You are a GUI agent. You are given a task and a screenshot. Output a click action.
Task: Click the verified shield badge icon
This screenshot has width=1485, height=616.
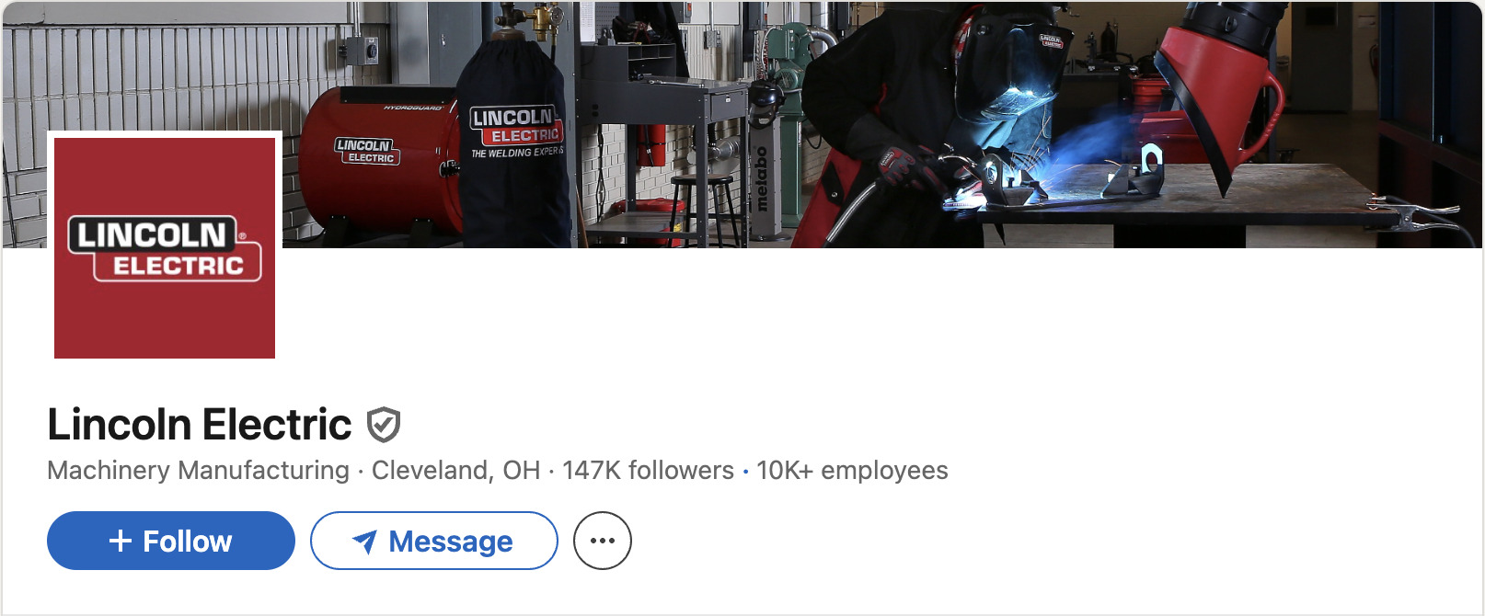(383, 425)
